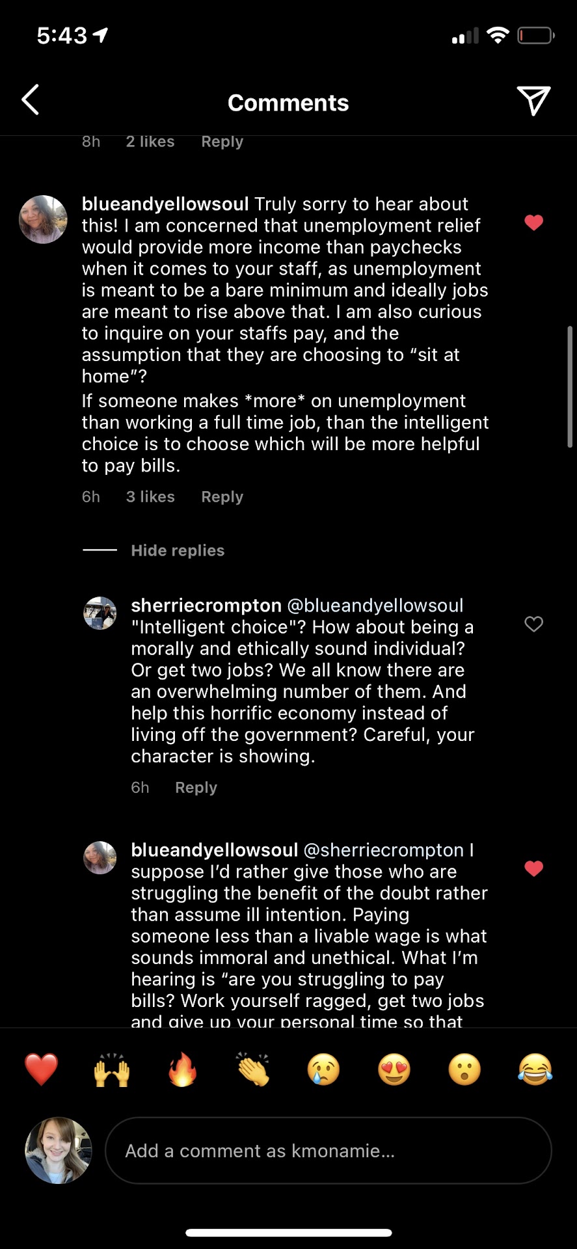Tap the back arrow icon

point(31,100)
